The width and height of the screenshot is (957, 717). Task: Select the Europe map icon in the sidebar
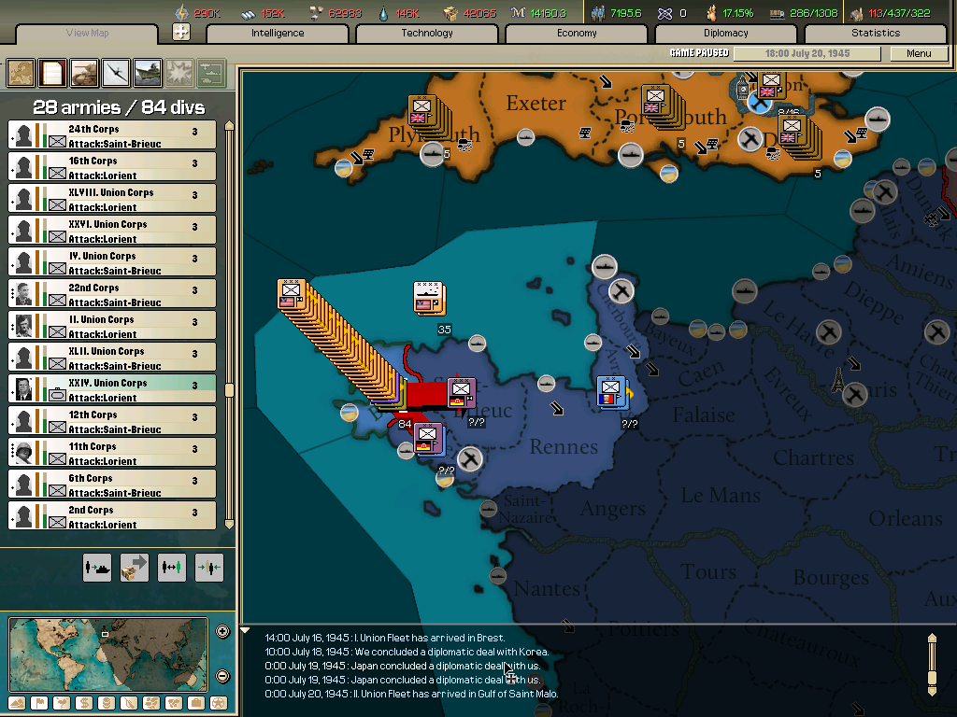[19, 72]
